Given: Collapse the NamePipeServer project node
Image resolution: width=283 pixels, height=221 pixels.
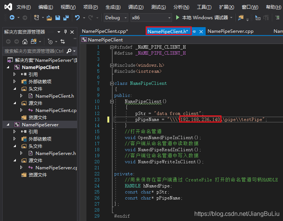Looking at the screenshot, I should coord(8,125).
